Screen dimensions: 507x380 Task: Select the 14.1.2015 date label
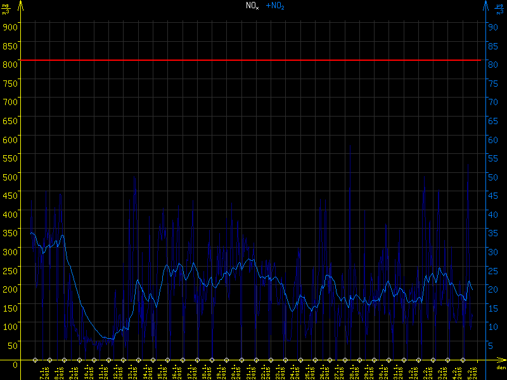coord(146,372)
